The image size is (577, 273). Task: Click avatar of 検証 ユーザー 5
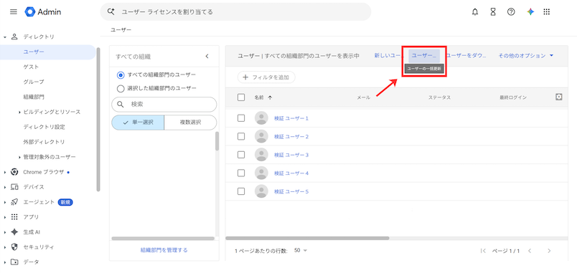(261, 191)
